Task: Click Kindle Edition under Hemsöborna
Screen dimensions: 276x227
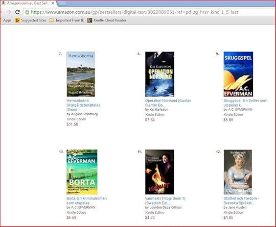Action: coord(76,119)
